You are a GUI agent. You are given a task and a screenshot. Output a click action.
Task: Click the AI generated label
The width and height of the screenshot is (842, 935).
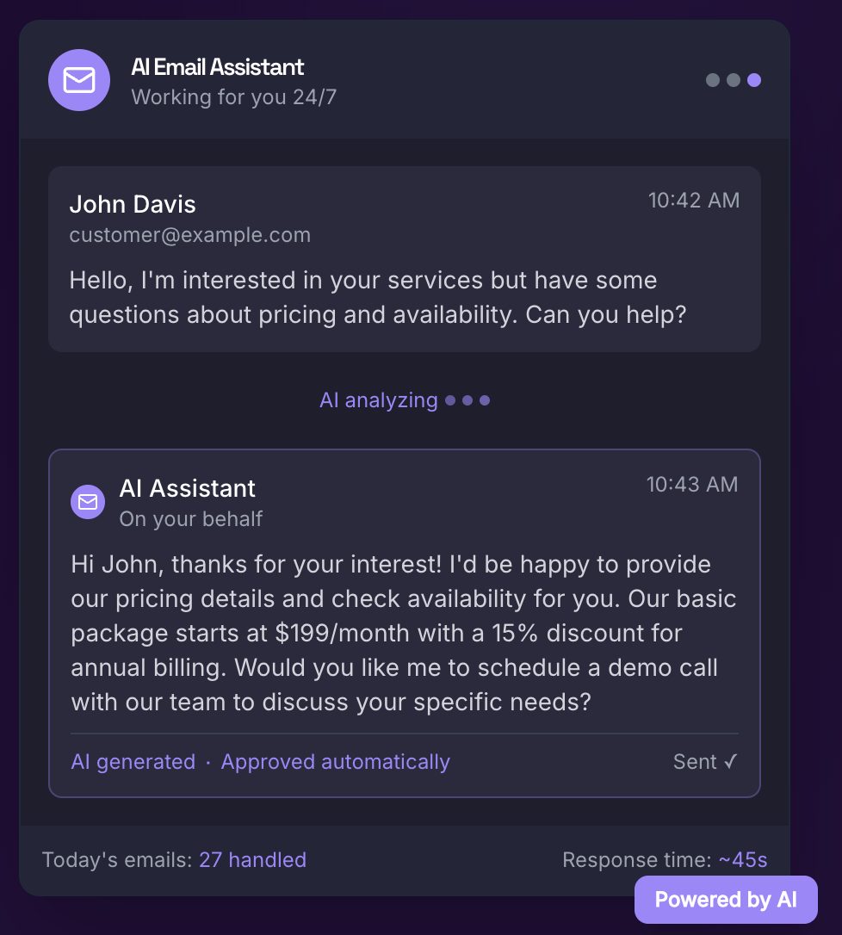point(133,762)
